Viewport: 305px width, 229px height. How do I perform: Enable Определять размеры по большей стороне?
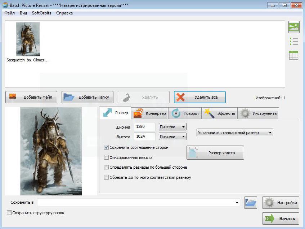tap(106, 167)
